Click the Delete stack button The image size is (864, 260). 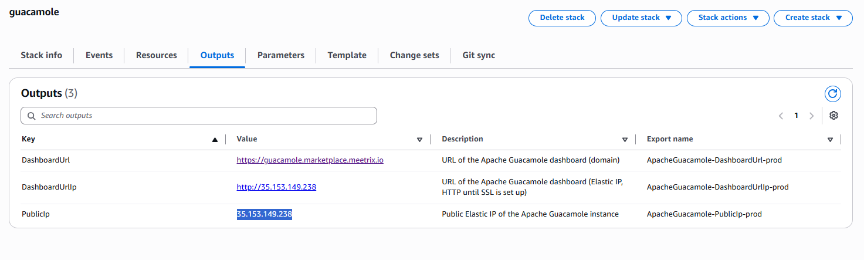coord(562,18)
